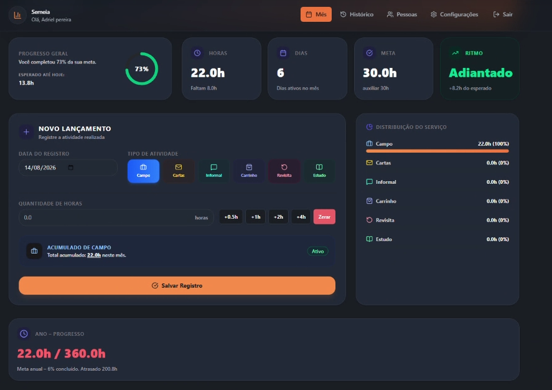Viewport: 552px width, 390px height.
Task: Click the Ativo status badge
Action: [317, 251]
